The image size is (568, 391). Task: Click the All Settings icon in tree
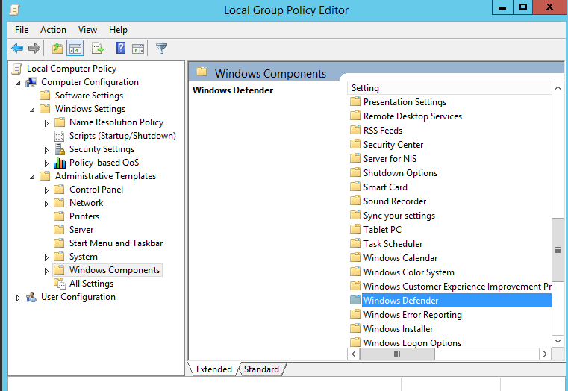[60, 284]
